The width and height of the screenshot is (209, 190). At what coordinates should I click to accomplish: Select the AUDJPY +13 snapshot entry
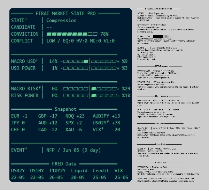[106, 116]
